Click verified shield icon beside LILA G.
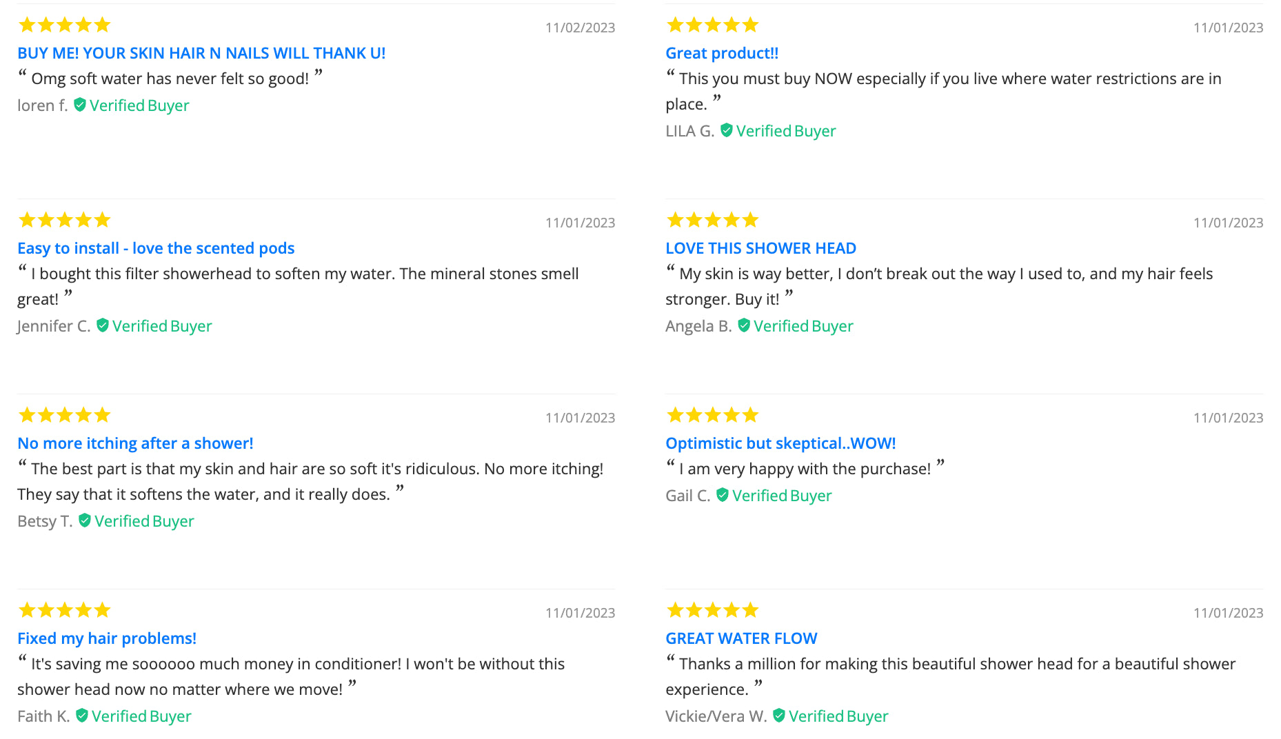 coord(727,130)
